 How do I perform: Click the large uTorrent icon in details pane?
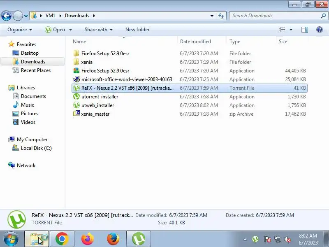16,219
